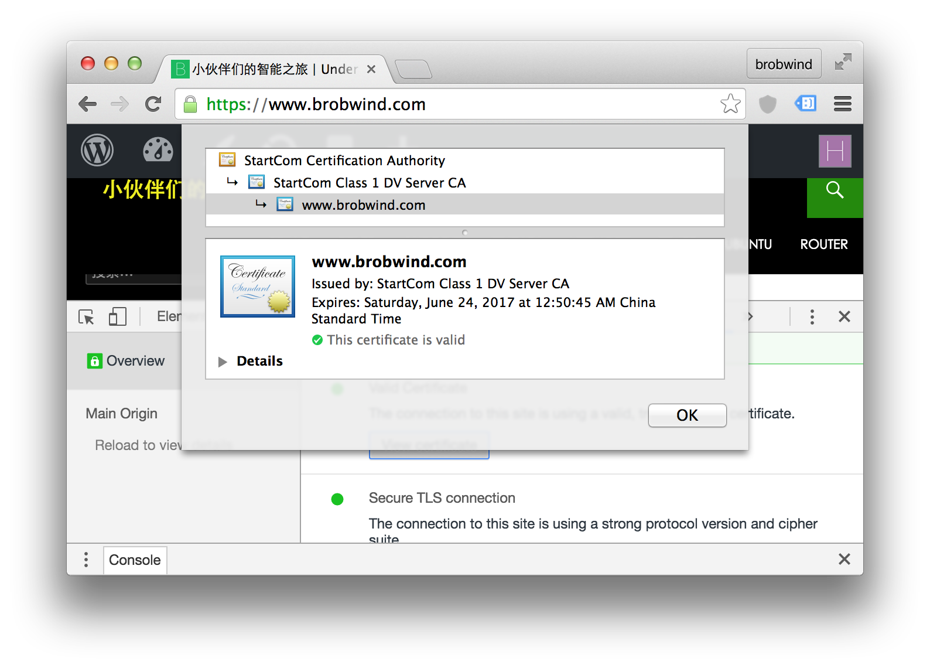Screen dimensions: 930x668
Task: Click the ROUTER navigation menu item
Action: (824, 244)
